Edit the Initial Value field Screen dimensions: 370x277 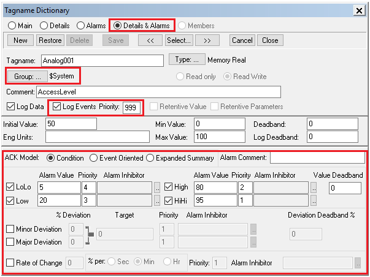71,124
